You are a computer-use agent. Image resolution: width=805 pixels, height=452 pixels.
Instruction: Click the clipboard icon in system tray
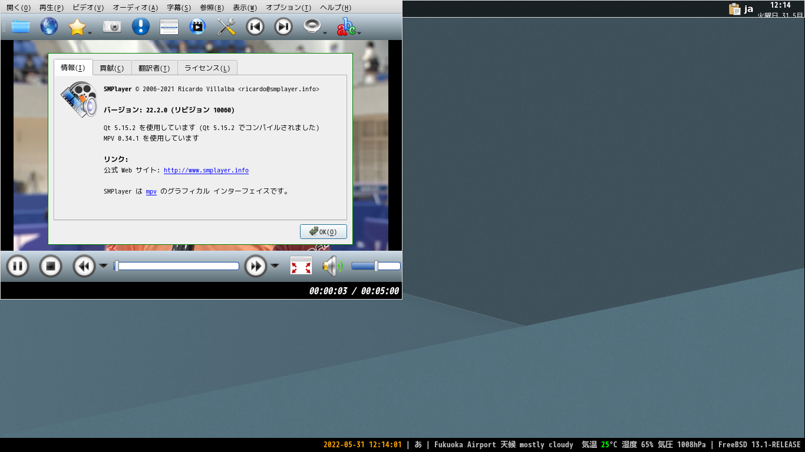pos(734,9)
